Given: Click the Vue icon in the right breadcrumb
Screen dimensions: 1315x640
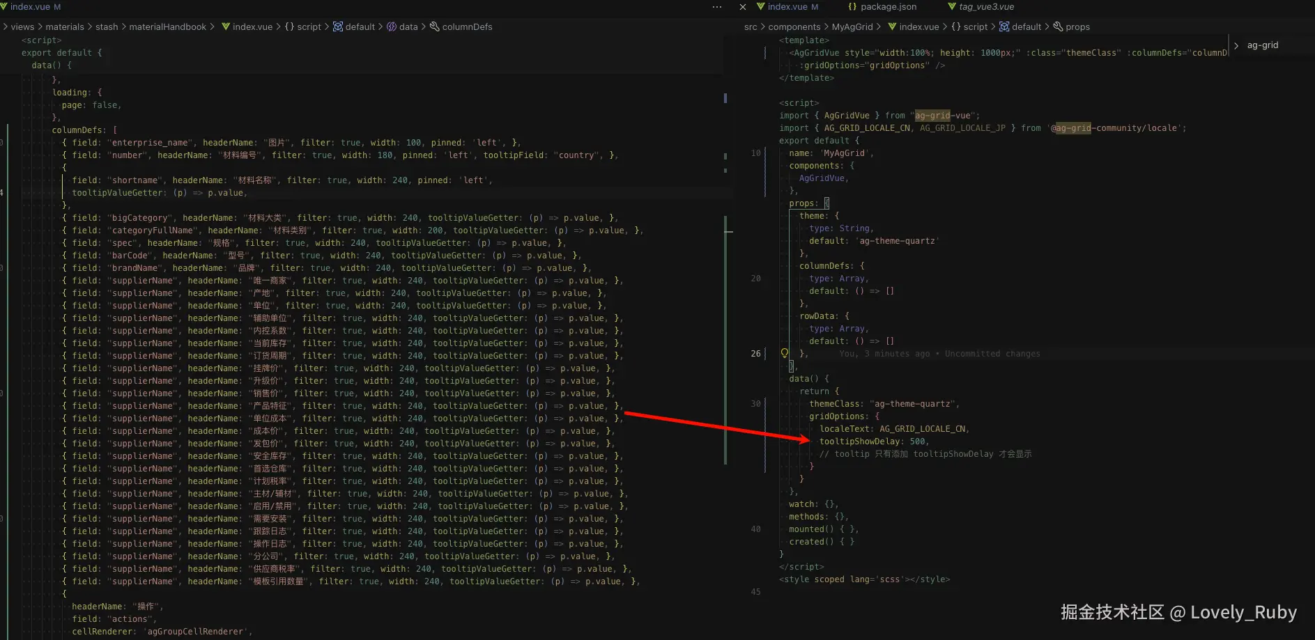Looking at the screenshot, I should [892, 26].
